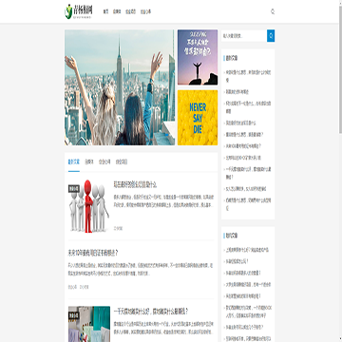Open the red figure among white figures thumbnail
This screenshot has width=342, height=342.
pos(89,206)
